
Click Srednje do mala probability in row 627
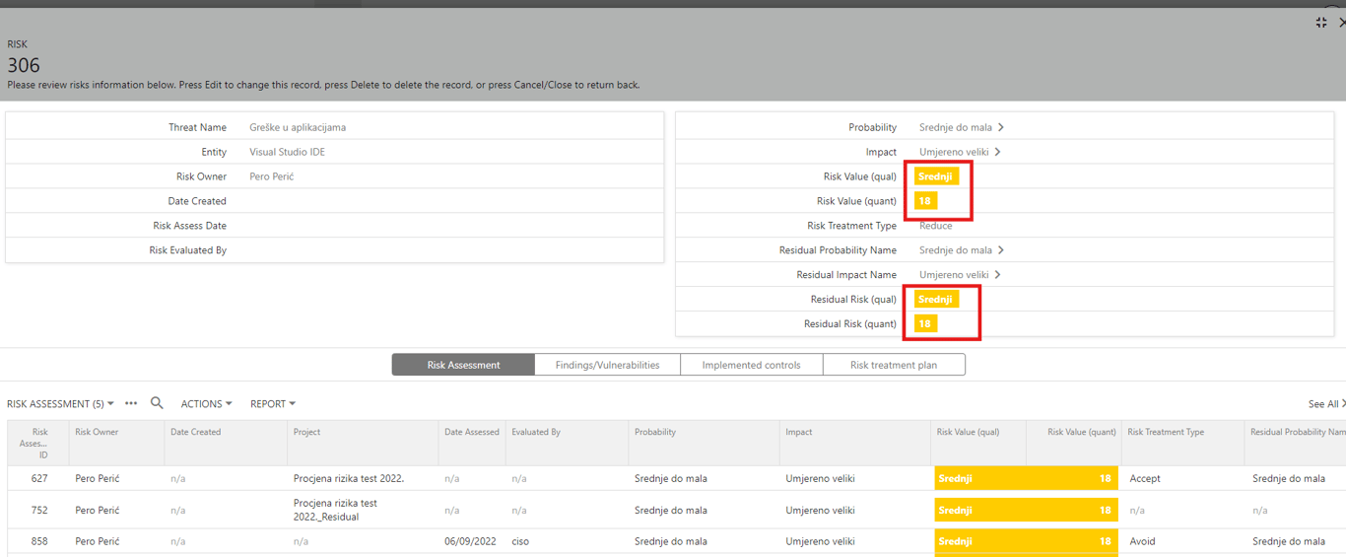[x=671, y=478]
